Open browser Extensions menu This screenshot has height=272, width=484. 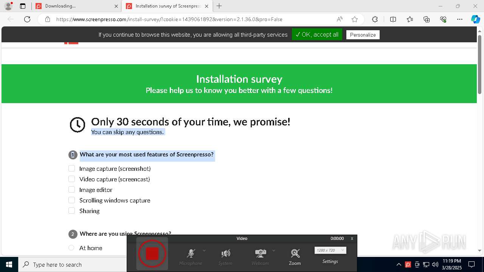pyautogui.click(x=375, y=19)
